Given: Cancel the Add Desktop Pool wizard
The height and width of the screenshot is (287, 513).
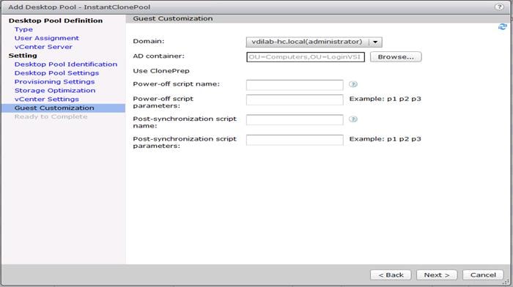Looking at the screenshot, I should (483, 275).
